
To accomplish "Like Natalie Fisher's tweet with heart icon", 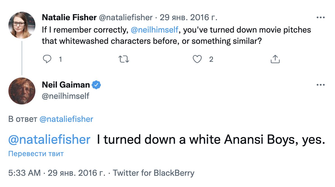I will click(x=198, y=59).
